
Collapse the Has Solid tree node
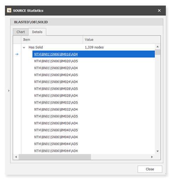[x=24, y=47]
